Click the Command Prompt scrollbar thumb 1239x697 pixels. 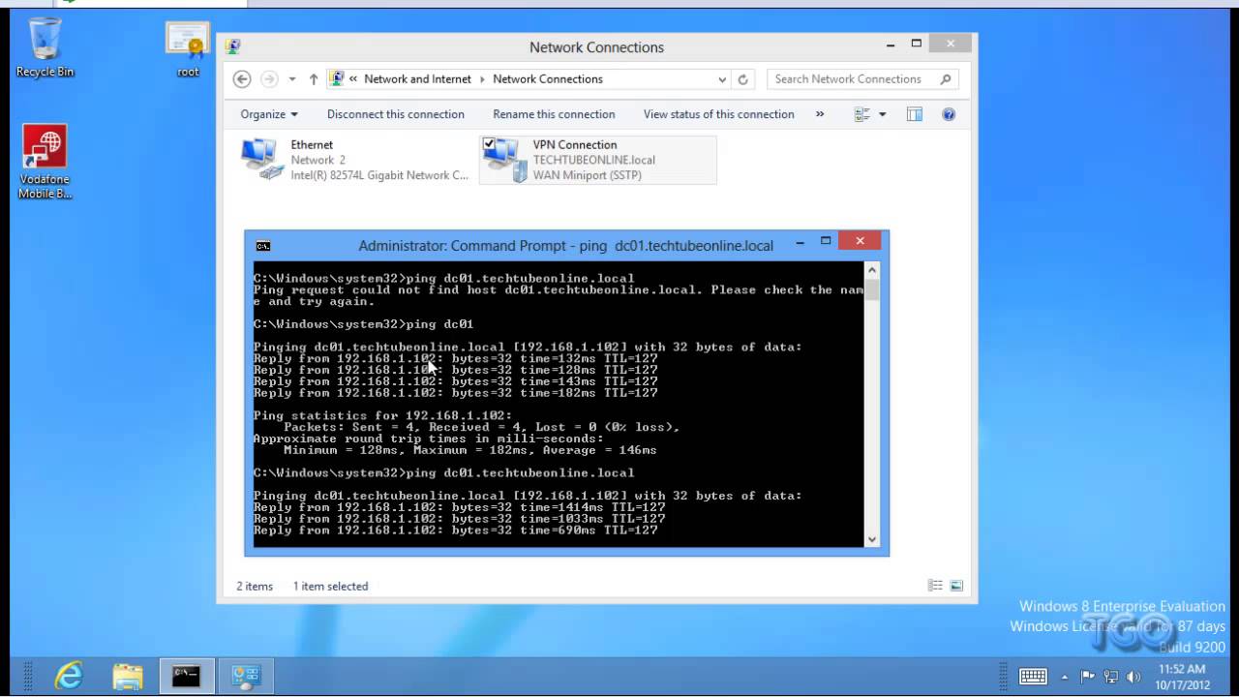tap(871, 290)
